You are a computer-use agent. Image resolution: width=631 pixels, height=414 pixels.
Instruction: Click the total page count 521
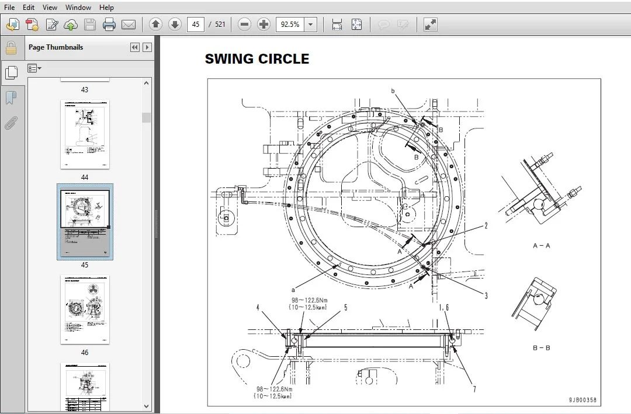click(x=220, y=25)
